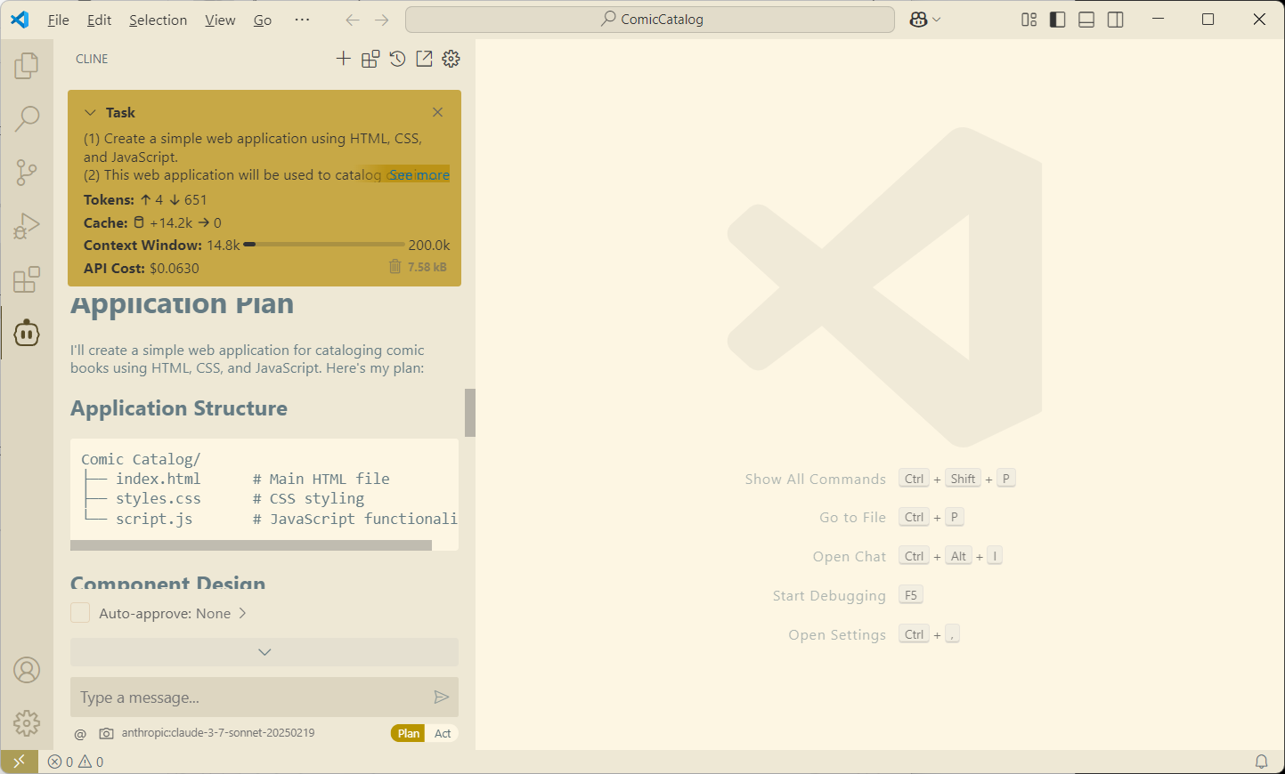Switch to Act mode
Screen dimensions: 1285x774
pos(443,733)
